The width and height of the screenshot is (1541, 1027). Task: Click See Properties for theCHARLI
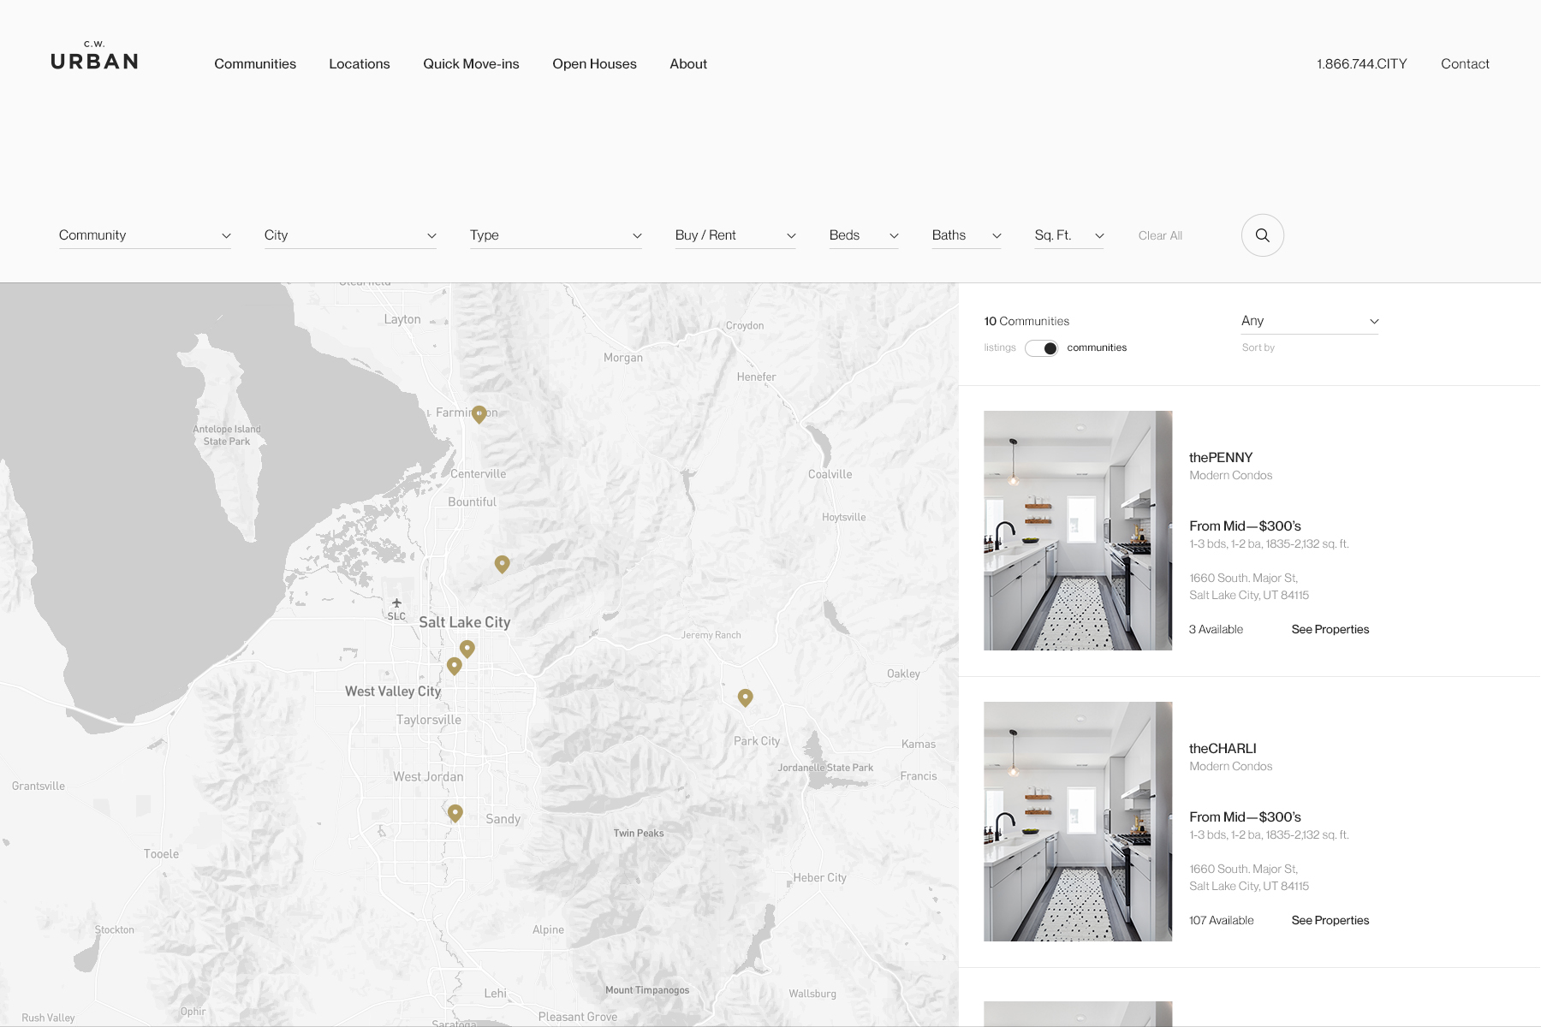click(x=1330, y=921)
